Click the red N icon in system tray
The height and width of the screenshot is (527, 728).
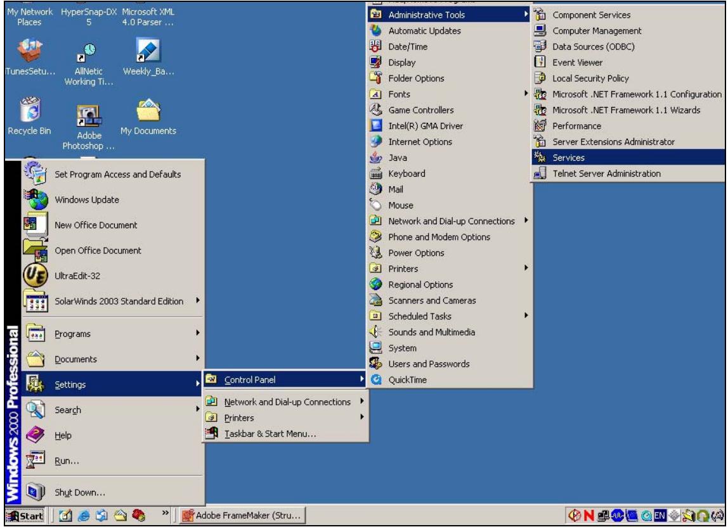588,515
